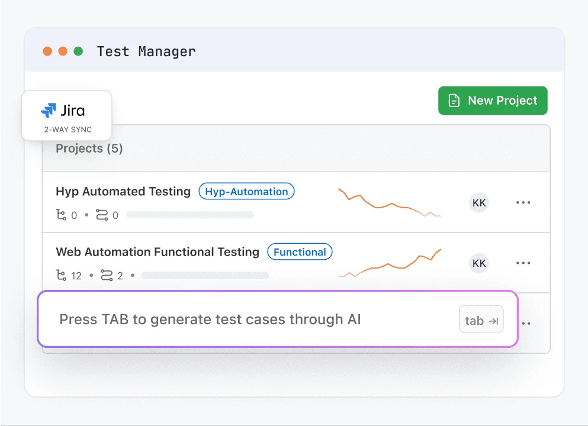Click the test branch icon showing 12
The width and height of the screenshot is (588, 426).
pyautogui.click(x=61, y=275)
